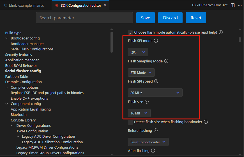Show info for Before flashing

point(156,130)
